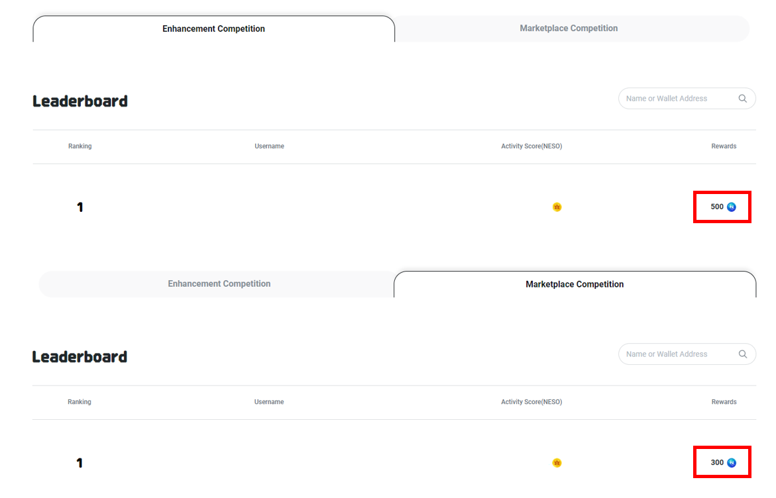Focus the search field in Enhancement leaderboard
Screen dimensions: 776x498
tap(676, 99)
